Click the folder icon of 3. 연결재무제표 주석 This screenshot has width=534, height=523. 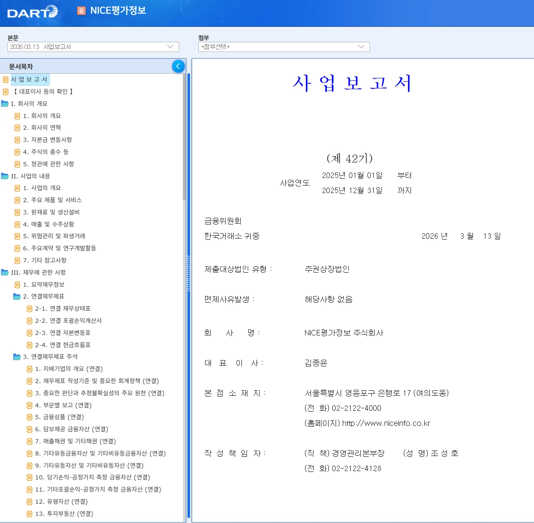(x=17, y=357)
